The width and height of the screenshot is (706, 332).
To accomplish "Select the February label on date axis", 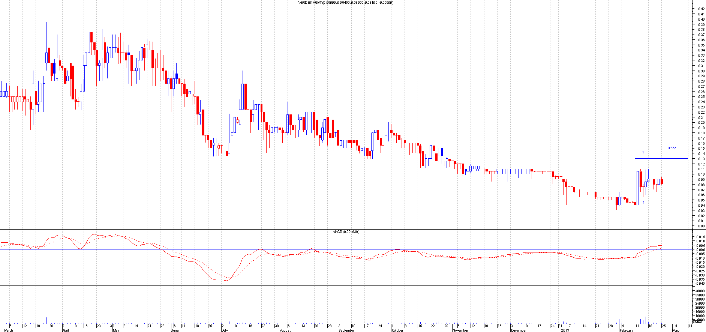I will pyautogui.click(x=627, y=330).
